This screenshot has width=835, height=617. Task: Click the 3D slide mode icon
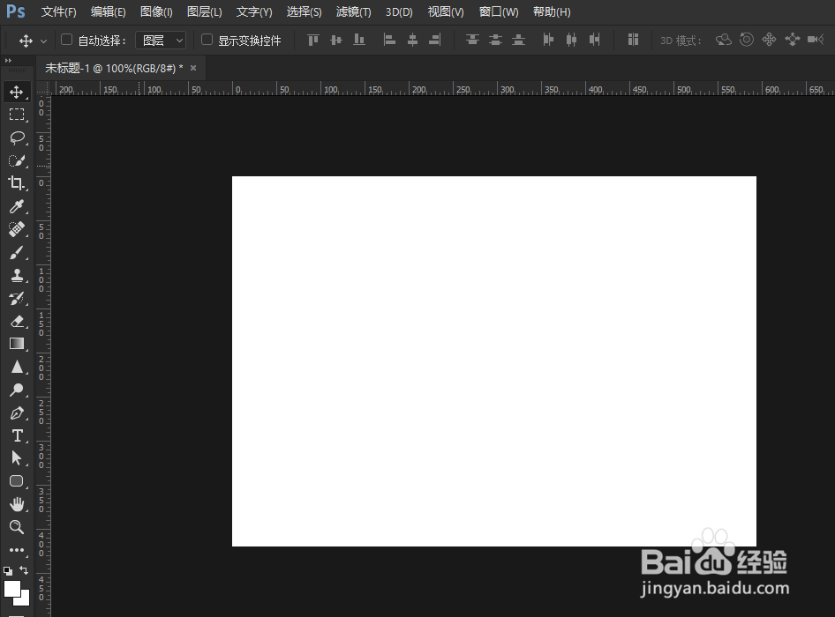point(793,40)
